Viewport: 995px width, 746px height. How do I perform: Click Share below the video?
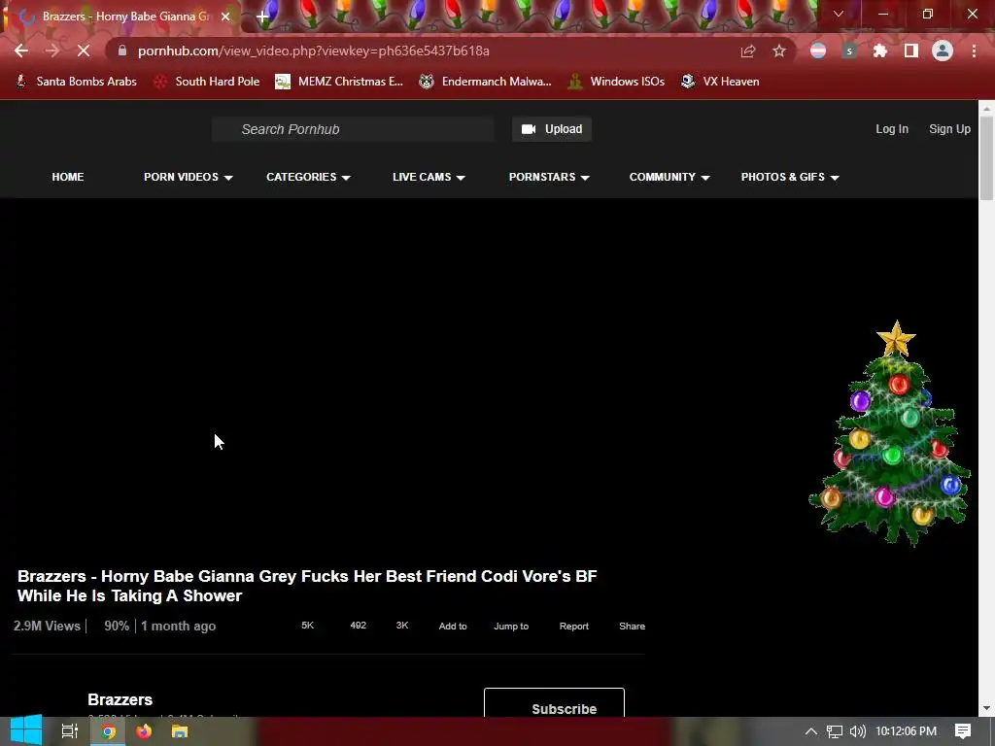tap(632, 627)
